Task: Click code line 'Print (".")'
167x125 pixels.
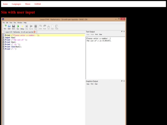Action: [11, 49]
